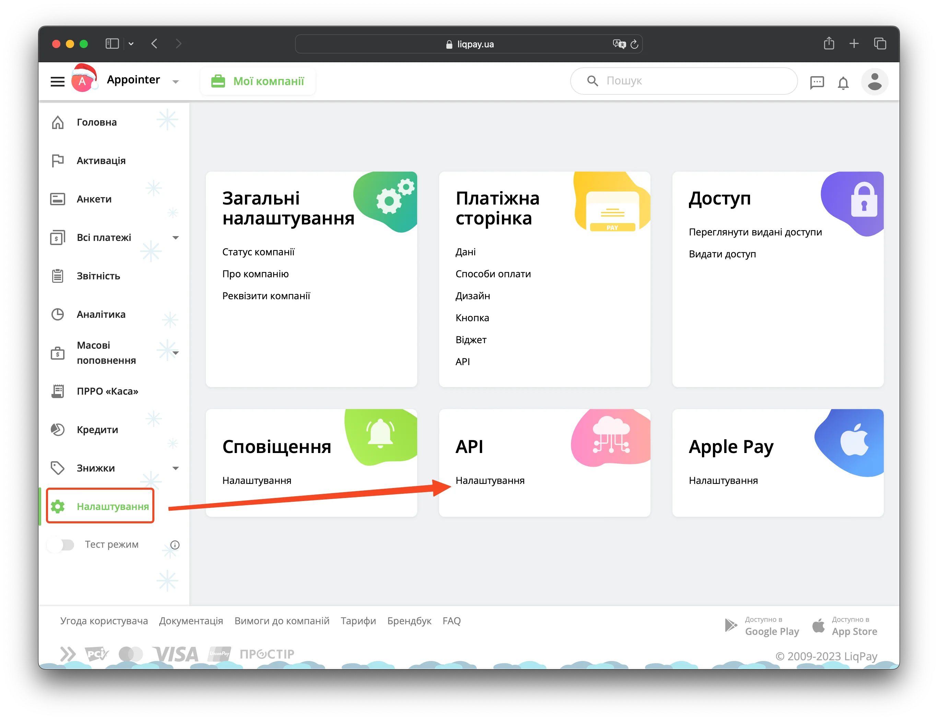Open the user profile avatar
This screenshot has height=720, width=938.
(x=874, y=81)
